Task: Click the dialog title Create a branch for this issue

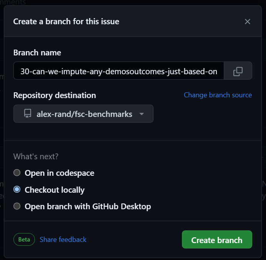Action: [x=66, y=22]
